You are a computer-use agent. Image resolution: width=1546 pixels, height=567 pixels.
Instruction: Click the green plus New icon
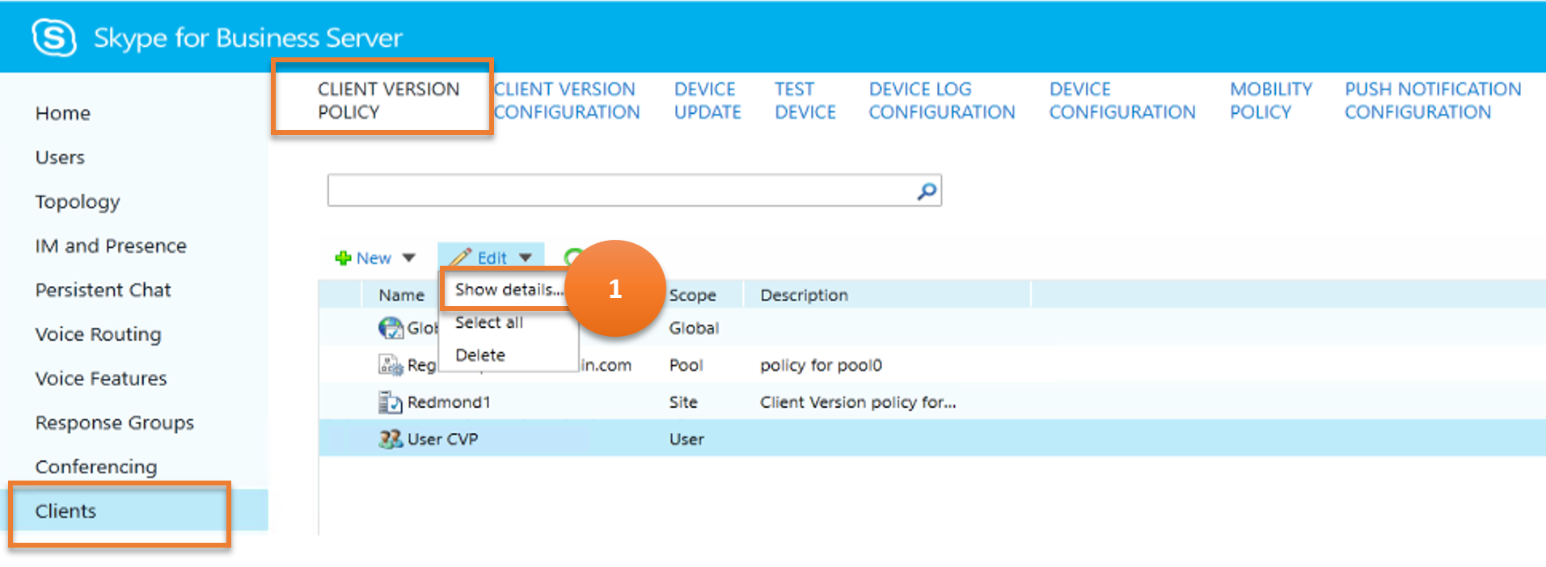pos(343,258)
